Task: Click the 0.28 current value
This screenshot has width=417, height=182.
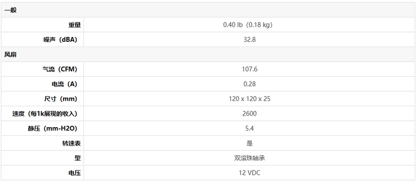Action: 249,84
